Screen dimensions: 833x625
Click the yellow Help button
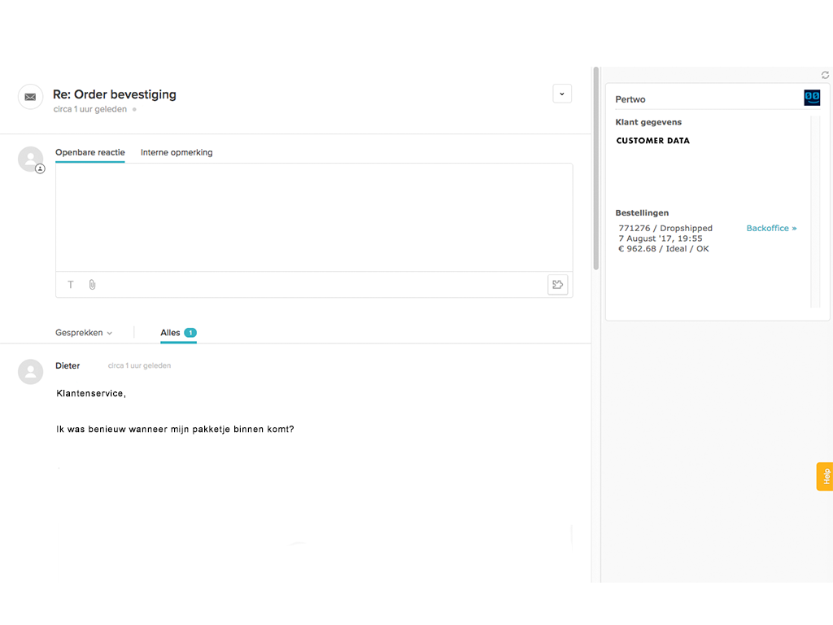coord(825,476)
